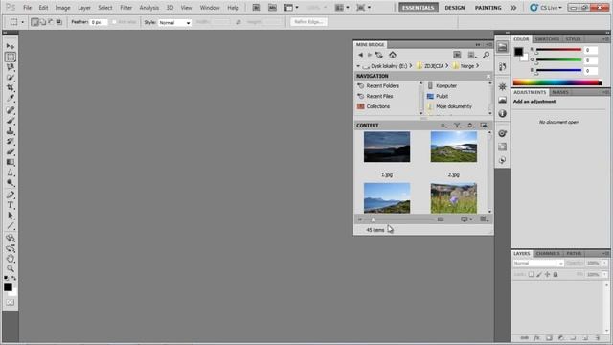Select the Gradient tool
The height and width of the screenshot is (345, 613).
click(x=11, y=162)
